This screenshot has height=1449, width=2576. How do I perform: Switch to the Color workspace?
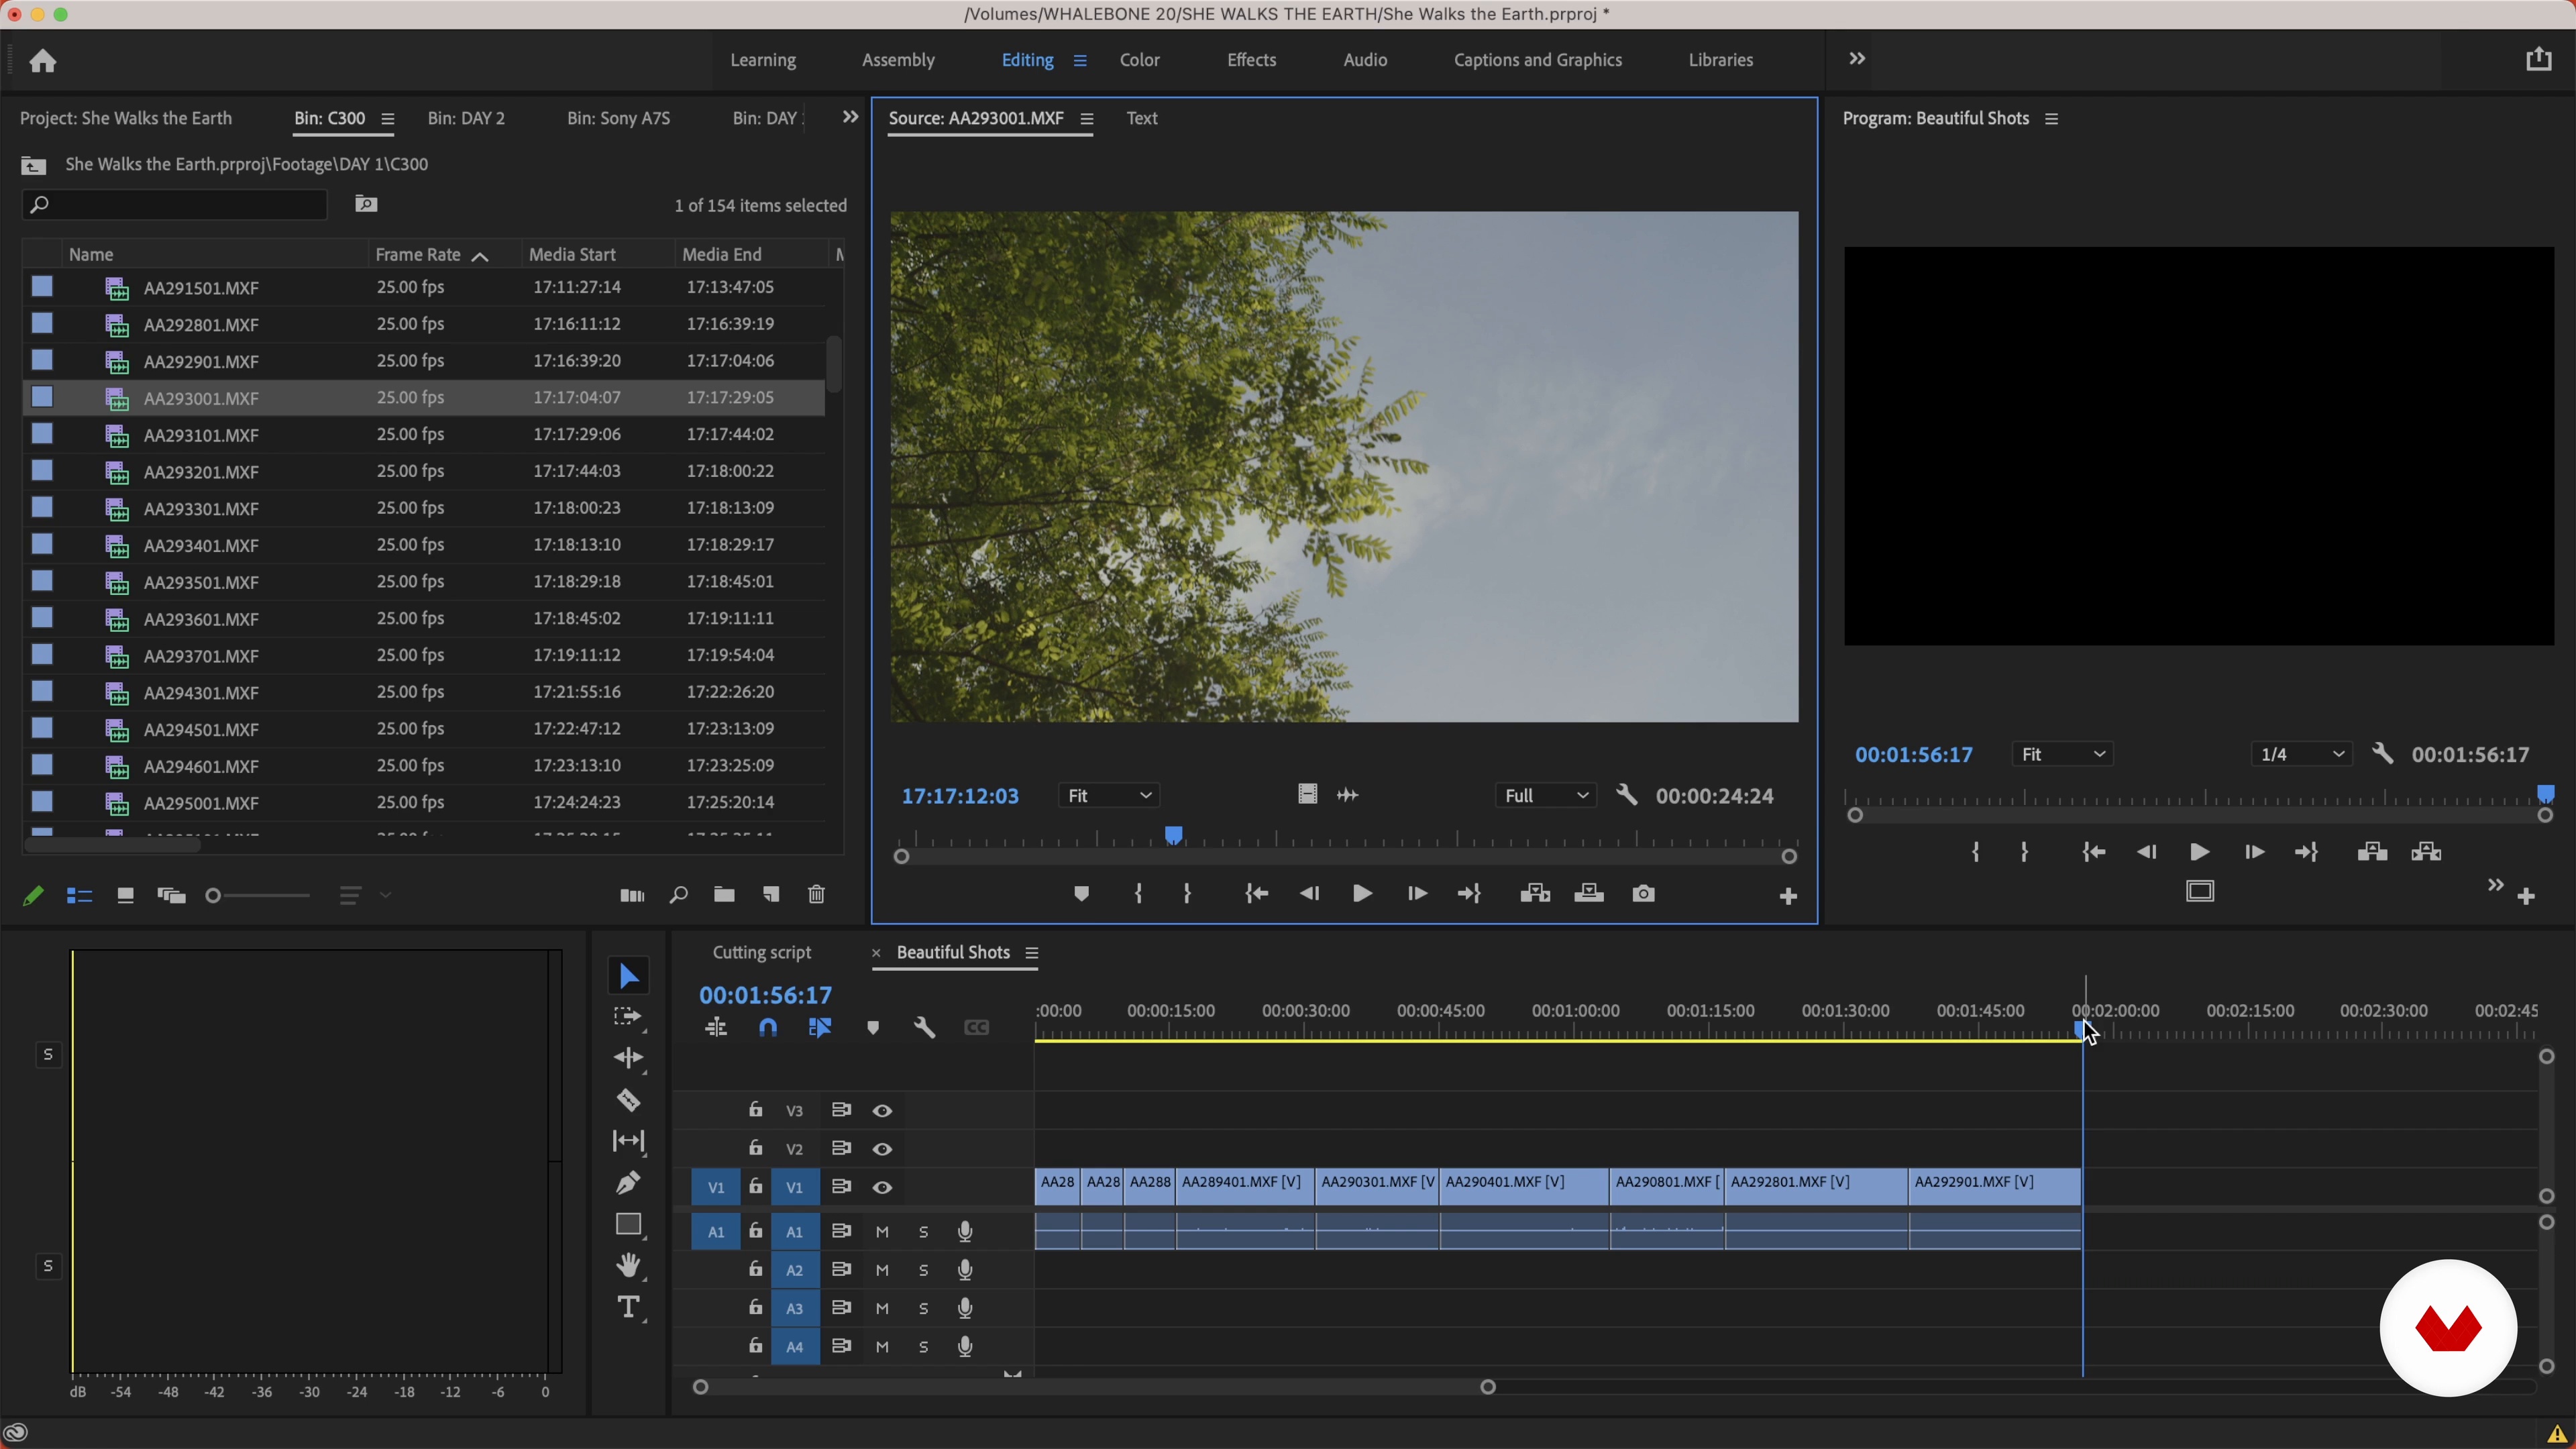(1139, 60)
